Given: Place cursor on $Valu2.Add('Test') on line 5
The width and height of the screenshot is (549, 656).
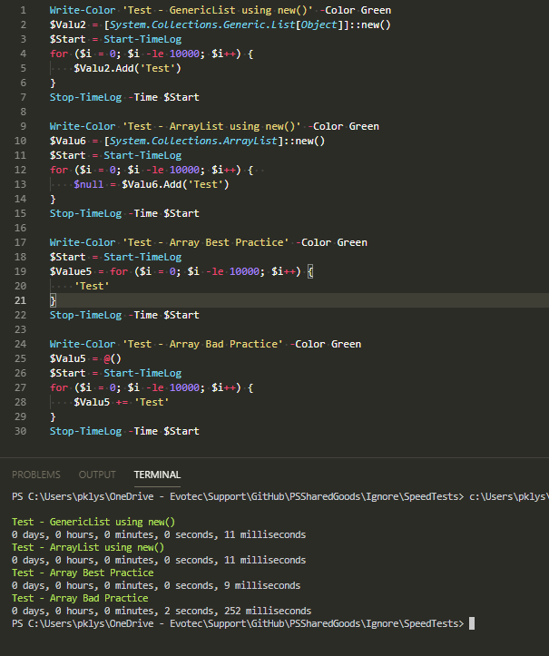Looking at the screenshot, I should [x=127, y=68].
